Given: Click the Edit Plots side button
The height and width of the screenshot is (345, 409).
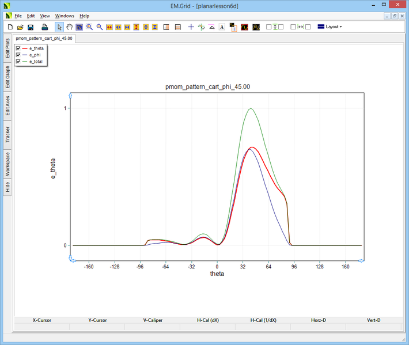Looking at the screenshot, I should point(7,49).
